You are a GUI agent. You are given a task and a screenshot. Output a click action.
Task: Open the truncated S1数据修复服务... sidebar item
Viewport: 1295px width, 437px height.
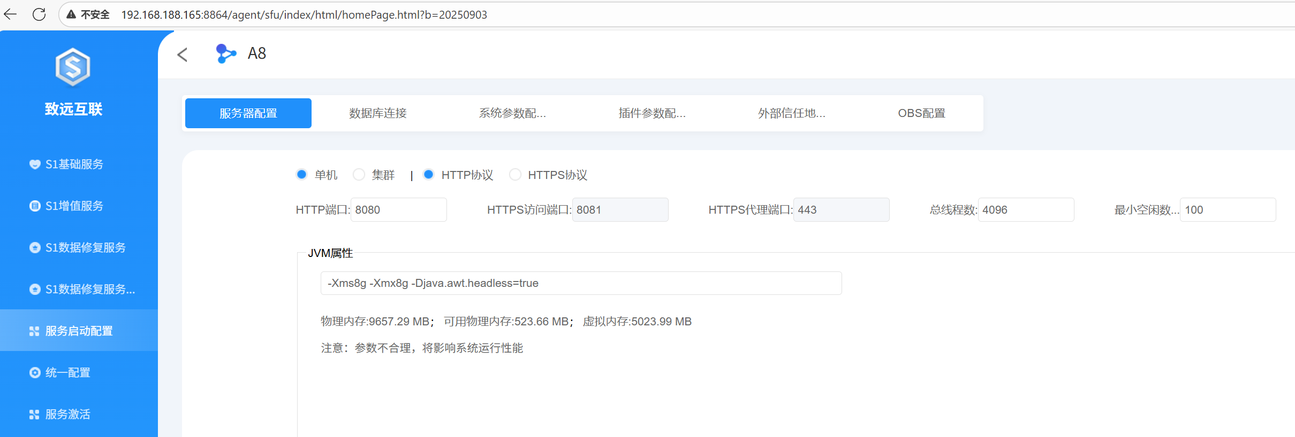[79, 289]
